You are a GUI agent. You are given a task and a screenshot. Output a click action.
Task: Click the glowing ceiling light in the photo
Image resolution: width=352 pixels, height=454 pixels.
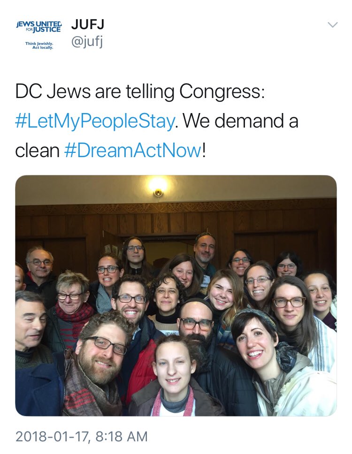(158, 186)
